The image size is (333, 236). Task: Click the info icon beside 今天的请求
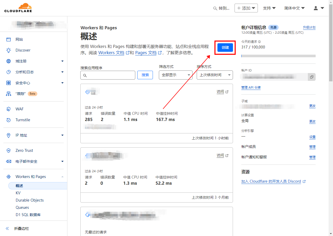[x=259, y=41]
